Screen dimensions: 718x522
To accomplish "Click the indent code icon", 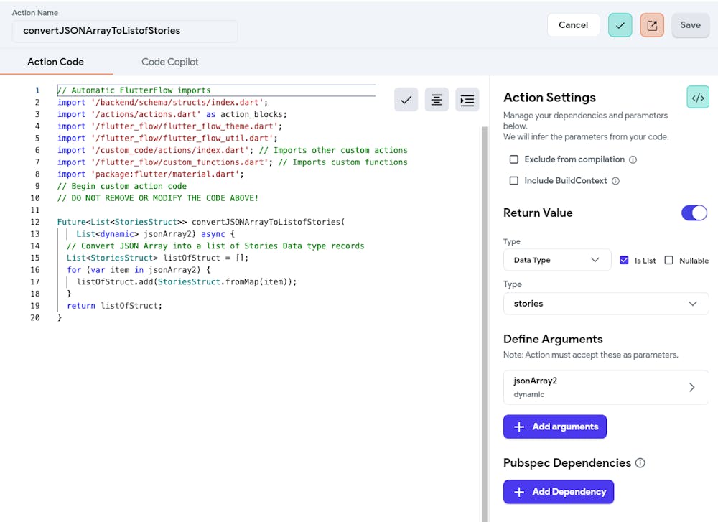I will click(x=467, y=101).
